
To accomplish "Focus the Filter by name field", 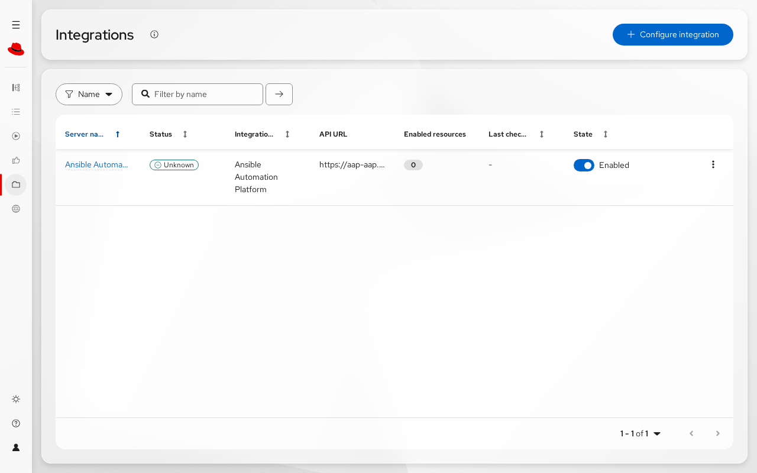I will pyautogui.click(x=198, y=94).
